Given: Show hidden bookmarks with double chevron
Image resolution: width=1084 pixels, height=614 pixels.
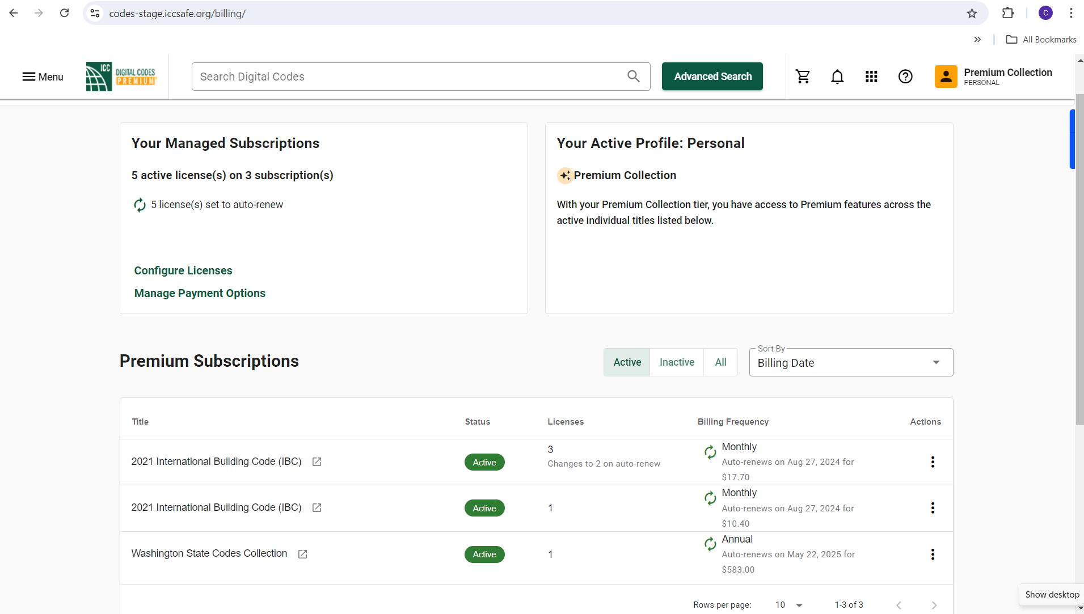Looking at the screenshot, I should pyautogui.click(x=977, y=40).
